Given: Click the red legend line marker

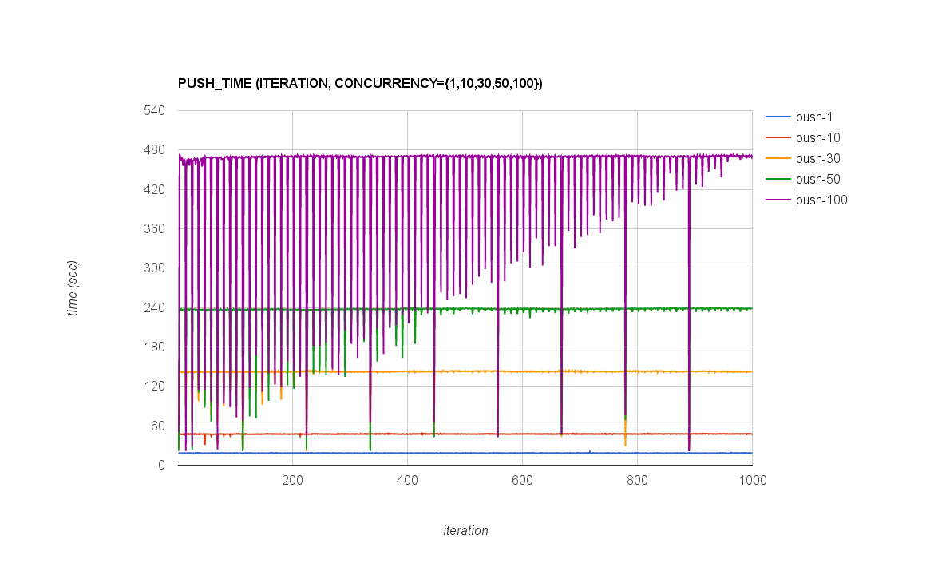Looking at the screenshot, I should coord(778,137).
